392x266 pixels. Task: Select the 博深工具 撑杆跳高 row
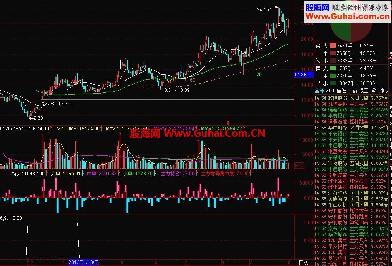(x=351, y=264)
